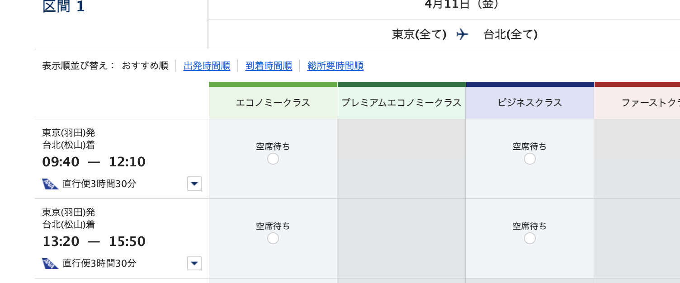Click the 09:40 — 12:10 flight time
680x283 pixels.
94,162
